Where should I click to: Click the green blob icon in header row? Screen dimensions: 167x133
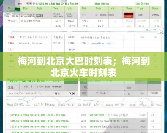click(x=18, y=9)
